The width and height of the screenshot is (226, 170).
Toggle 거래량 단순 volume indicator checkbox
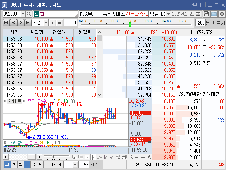(5, 143)
